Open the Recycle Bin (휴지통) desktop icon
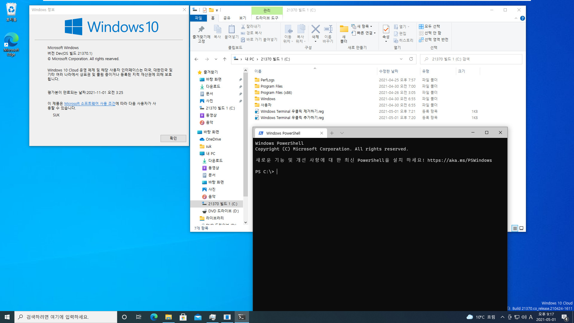 (11, 12)
